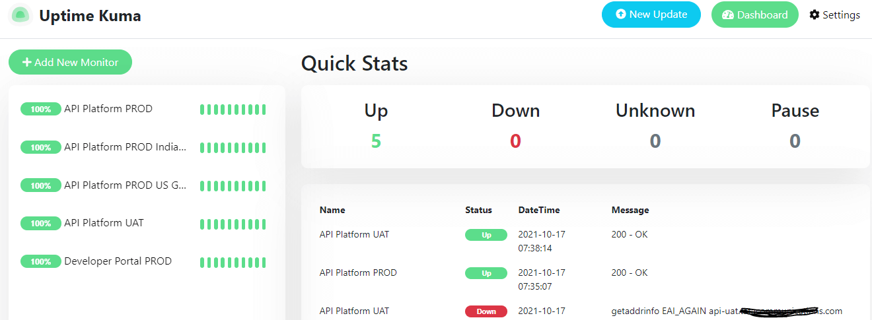Image resolution: width=872 pixels, height=320 pixels.
Task: Open API Platform PROD from events table
Action: click(358, 272)
